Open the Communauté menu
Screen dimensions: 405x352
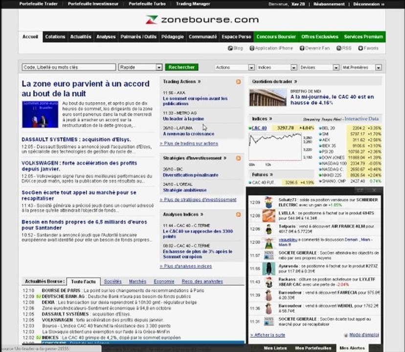tap(202, 37)
